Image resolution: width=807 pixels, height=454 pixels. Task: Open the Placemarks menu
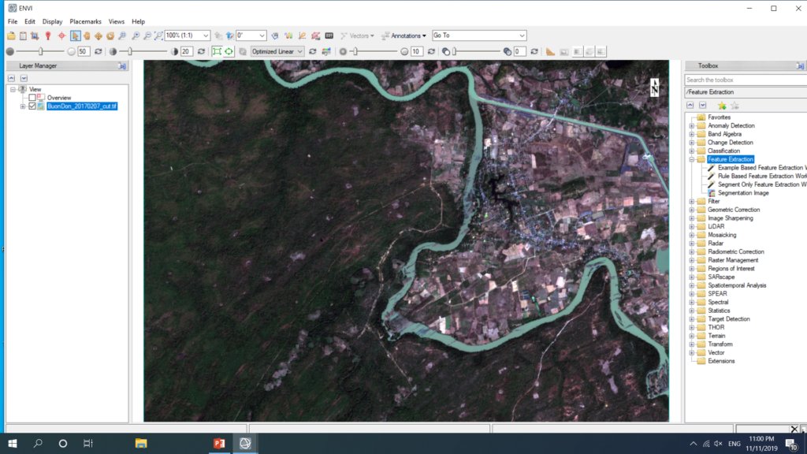coord(85,21)
